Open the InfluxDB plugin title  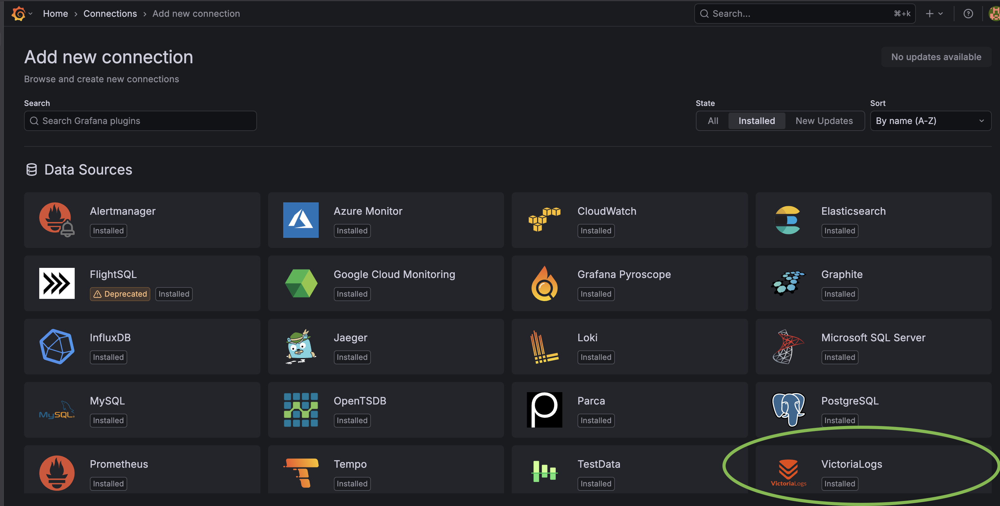tap(110, 337)
